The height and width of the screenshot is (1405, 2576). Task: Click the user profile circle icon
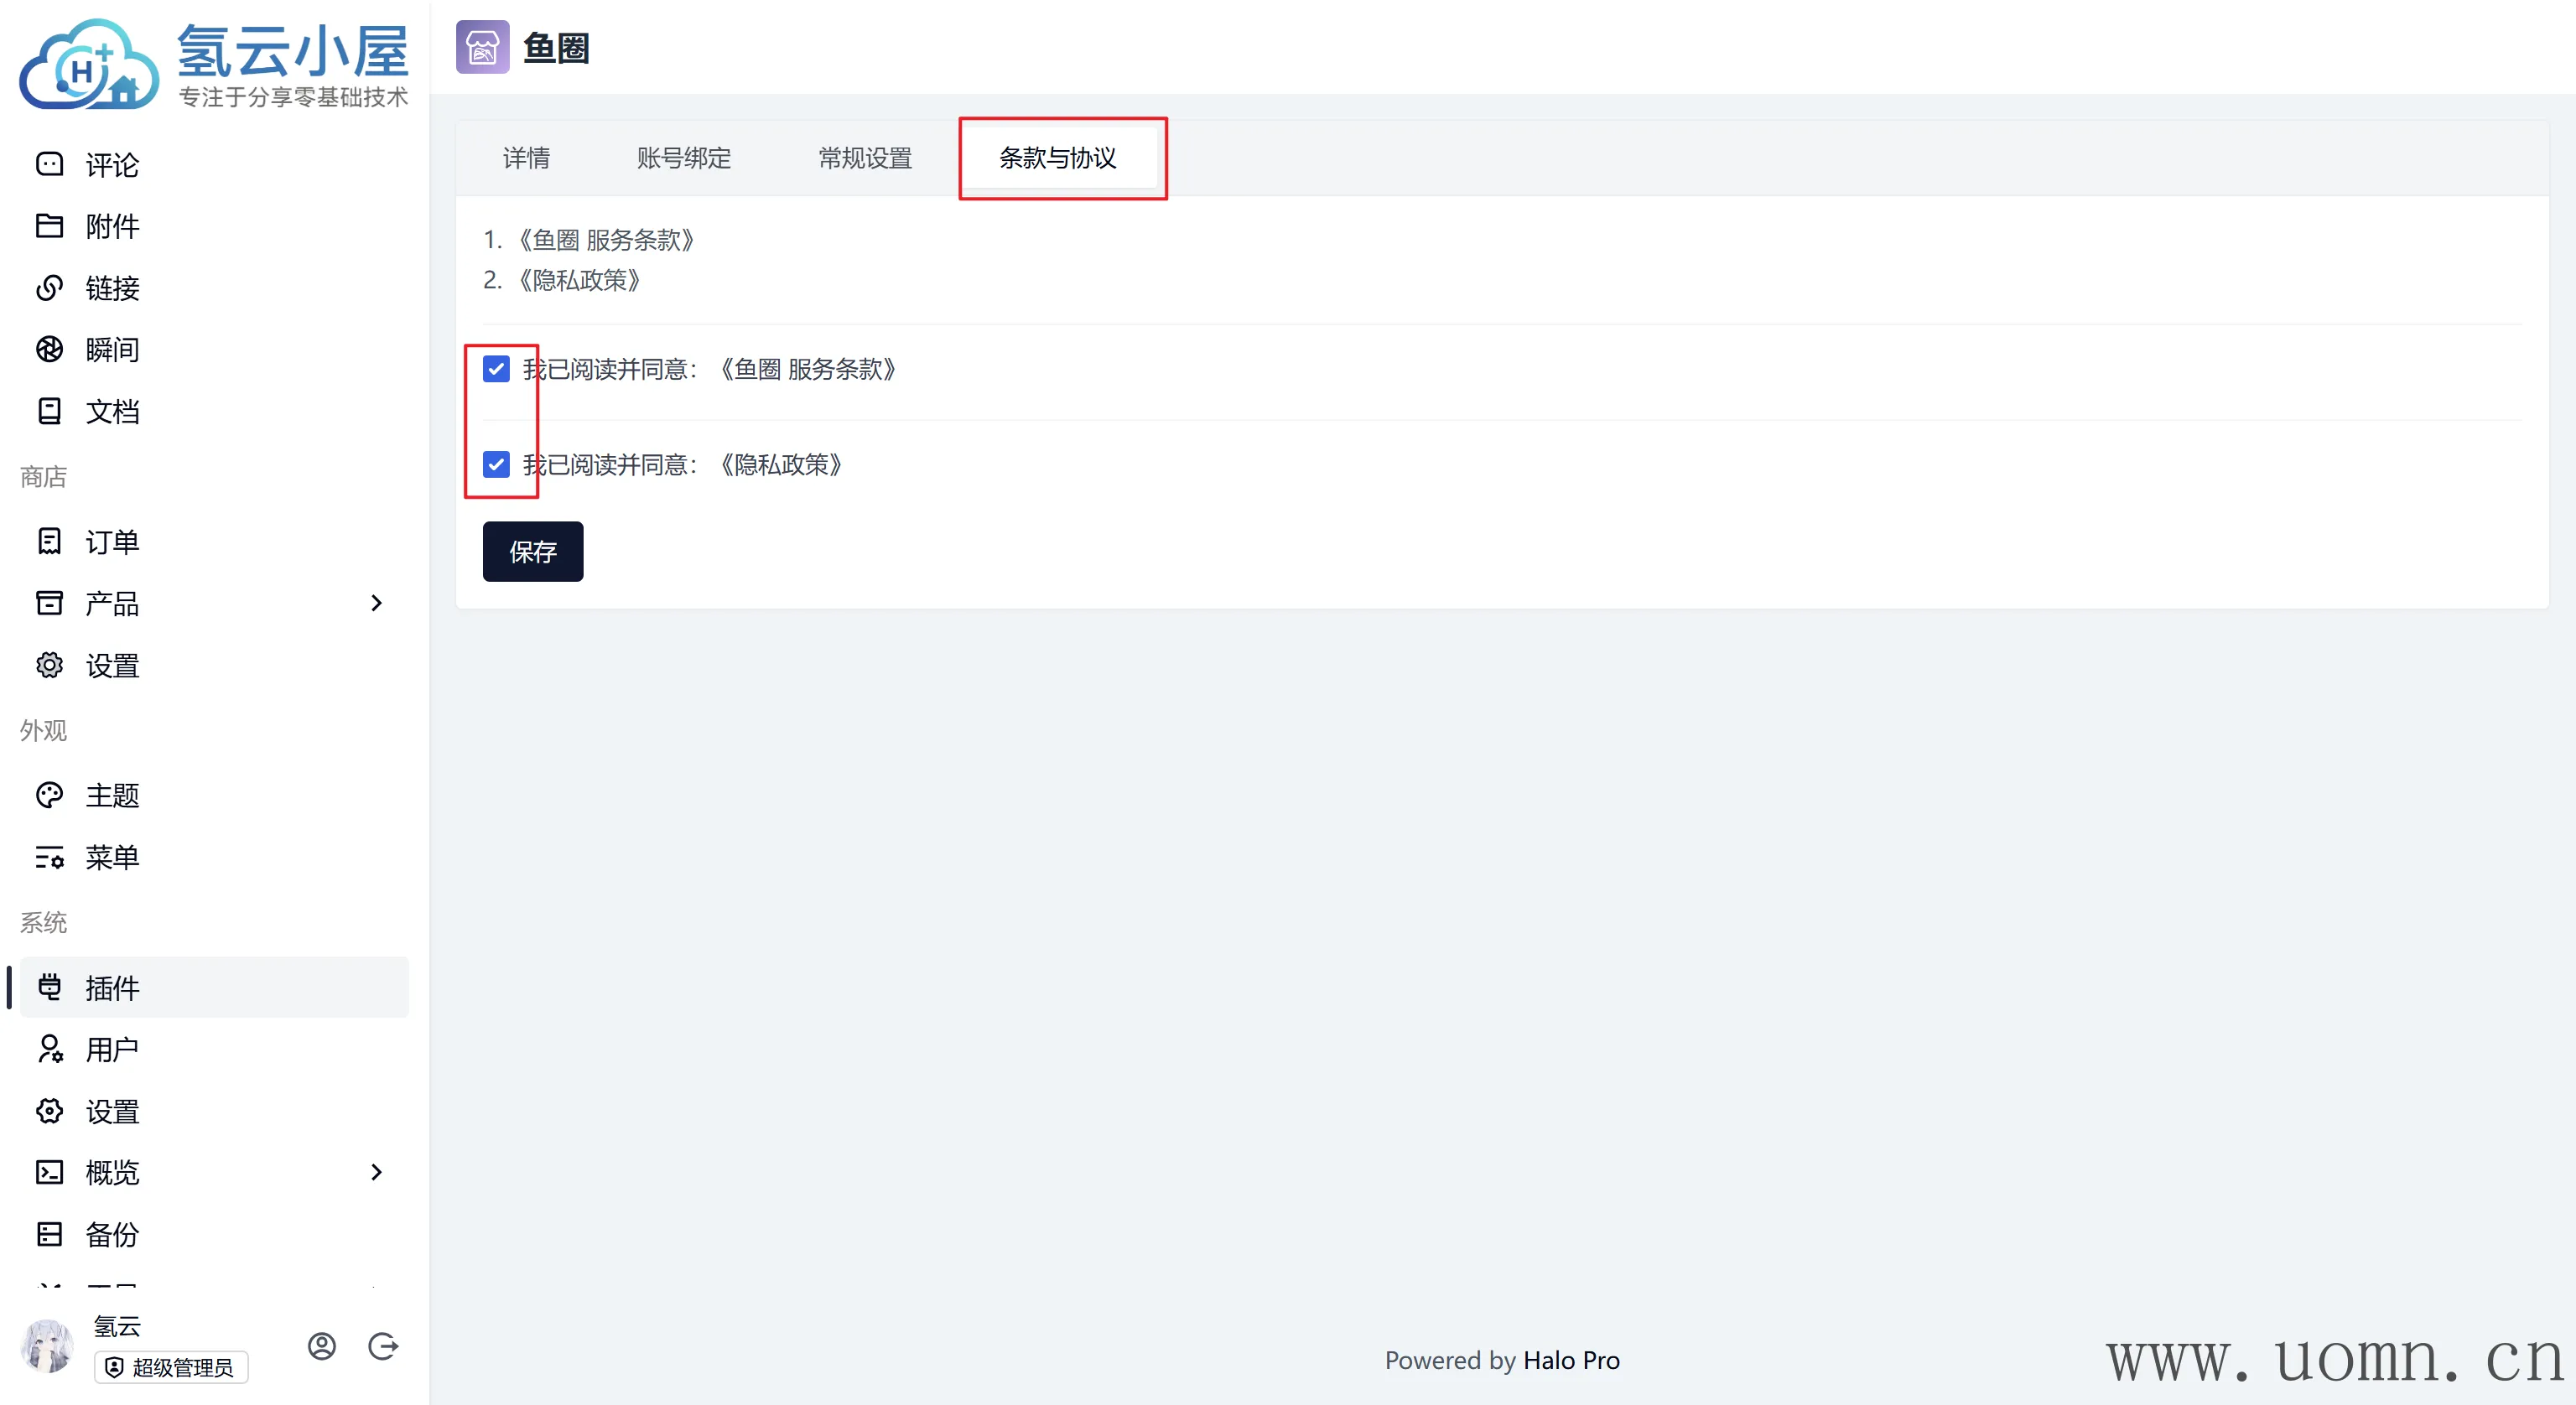click(x=321, y=1346)
